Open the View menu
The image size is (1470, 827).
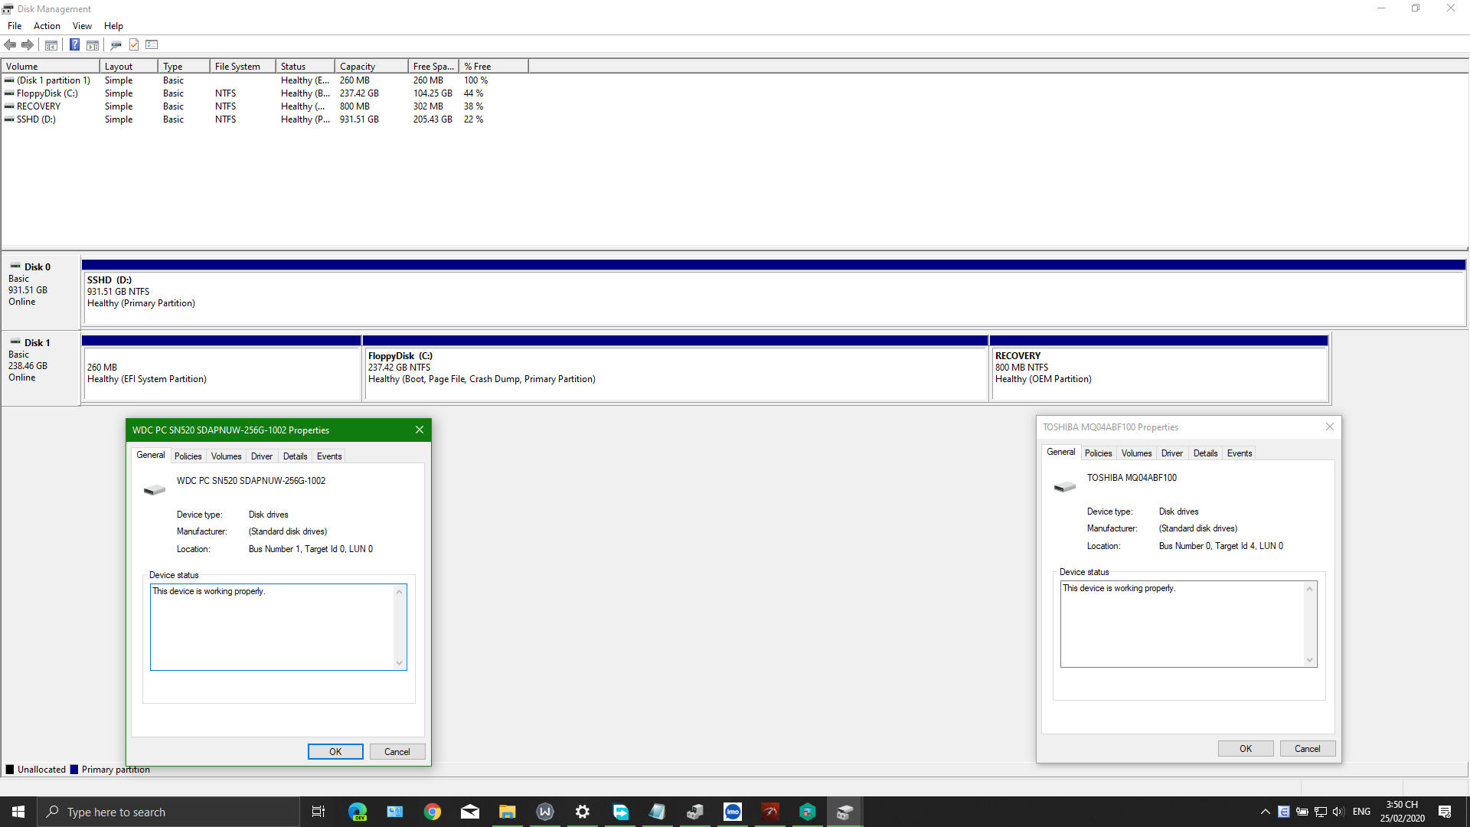[82, 26]
